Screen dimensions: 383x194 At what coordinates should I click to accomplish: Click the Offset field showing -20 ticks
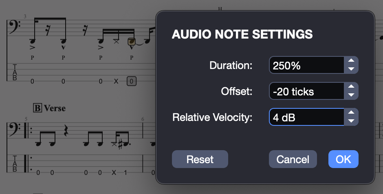tap(307, 91)
